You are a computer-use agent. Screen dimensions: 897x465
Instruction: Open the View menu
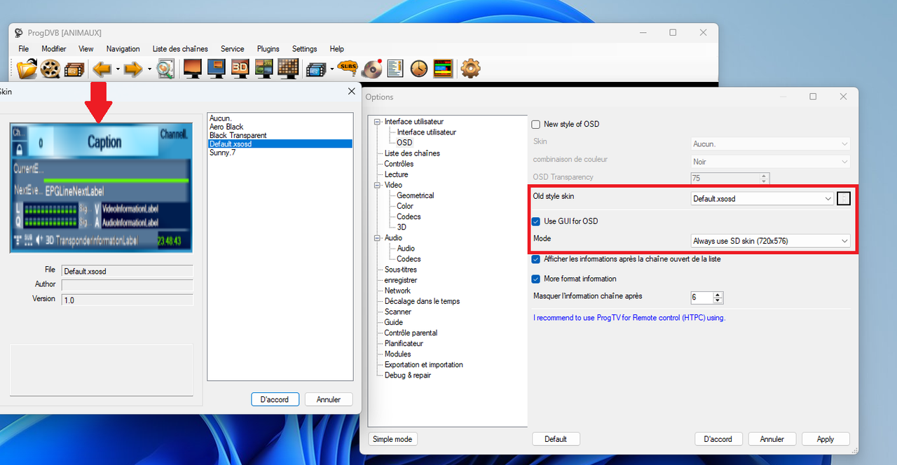(x=86, y=49)
